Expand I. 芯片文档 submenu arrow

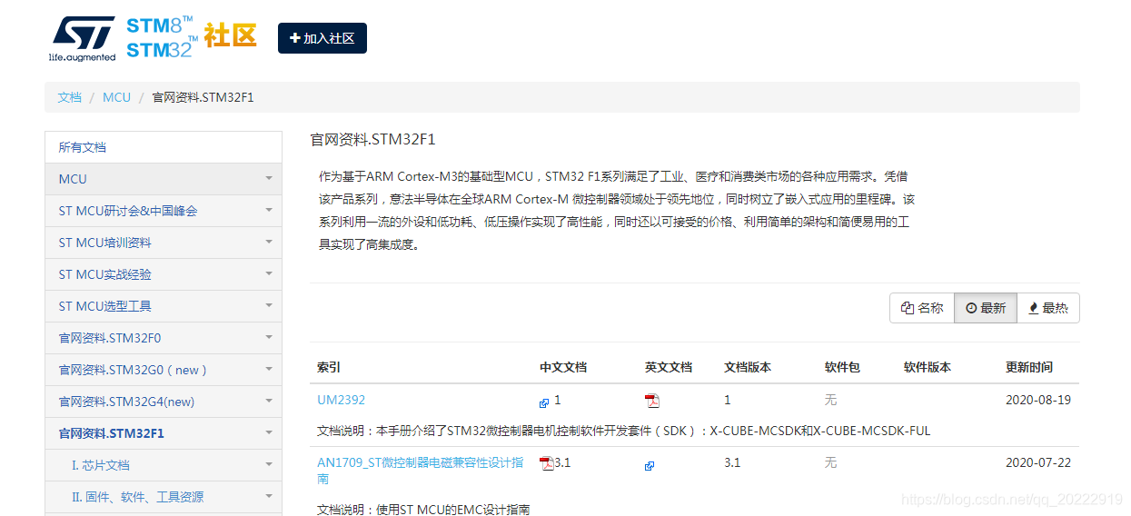[x=269, y=464]
